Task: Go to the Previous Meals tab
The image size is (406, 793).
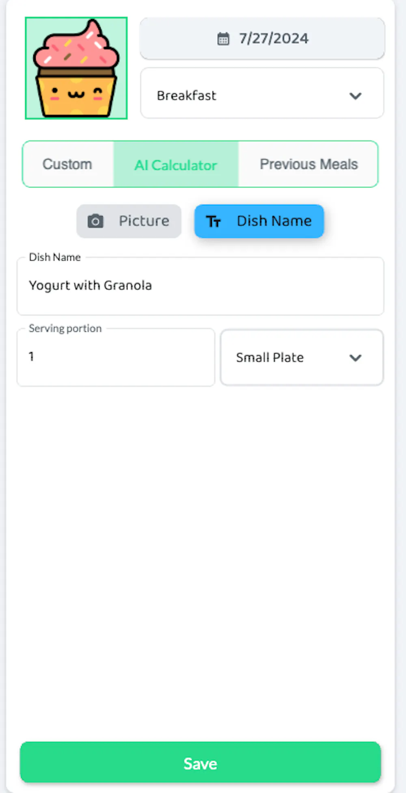Action: tap(309, 164)
